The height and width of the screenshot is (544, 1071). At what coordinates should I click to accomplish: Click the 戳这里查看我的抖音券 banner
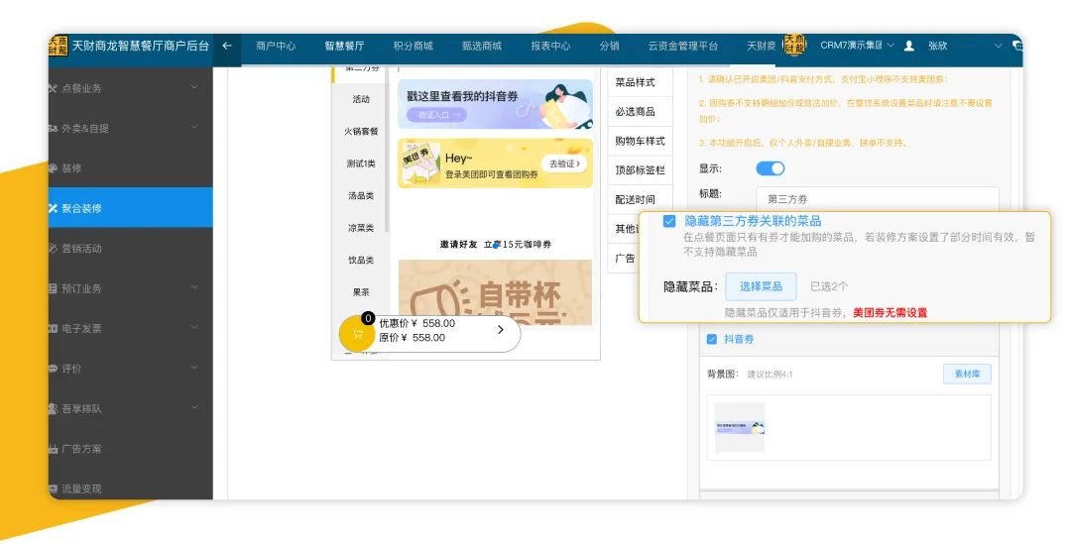click(495, 104)
